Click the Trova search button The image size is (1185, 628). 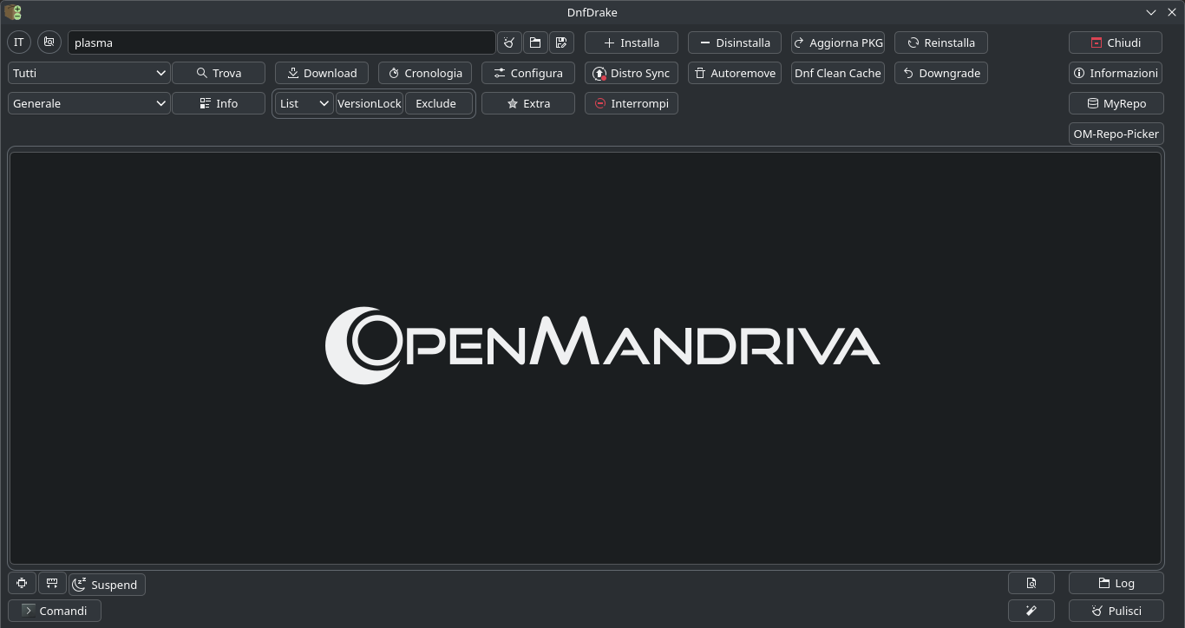point(219,73)
